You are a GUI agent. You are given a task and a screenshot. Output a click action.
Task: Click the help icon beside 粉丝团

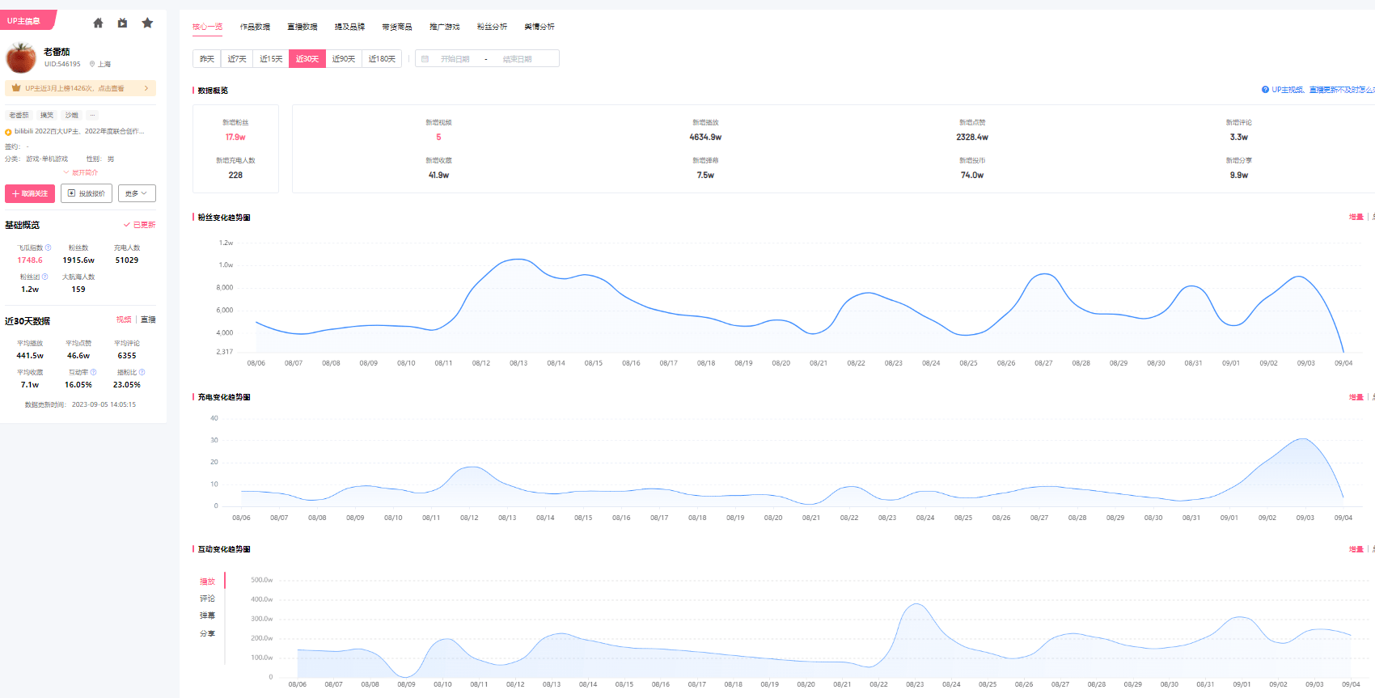click(x=44, y=277)
